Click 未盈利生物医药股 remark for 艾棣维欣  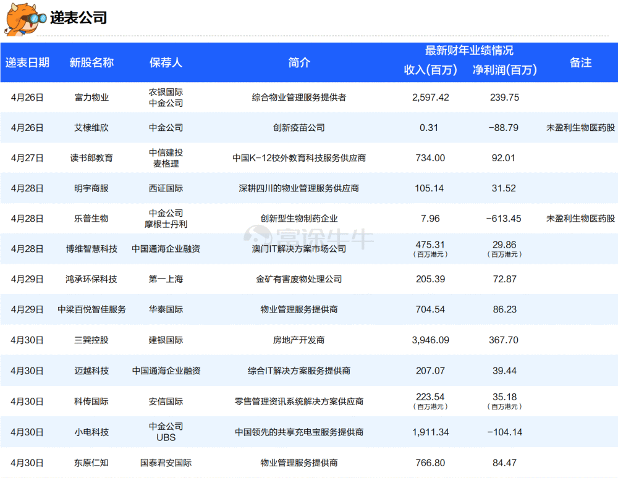580,128
